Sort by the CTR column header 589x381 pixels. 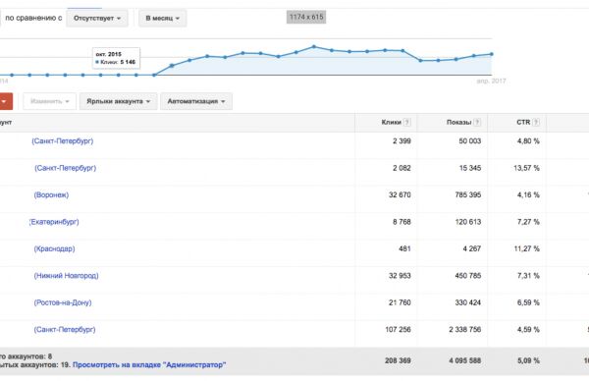coord(523,122)
